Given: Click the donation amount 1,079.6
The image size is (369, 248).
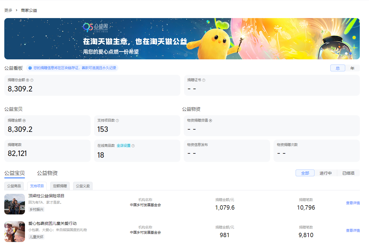Looking at the screenshot, I should [x=225, y=208].
